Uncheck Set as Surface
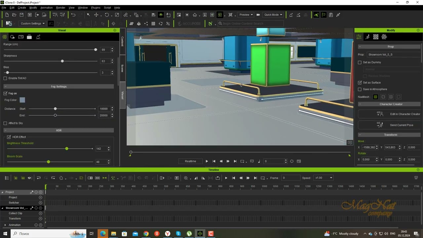The image size is (423, 238). (x=360, y=83)
